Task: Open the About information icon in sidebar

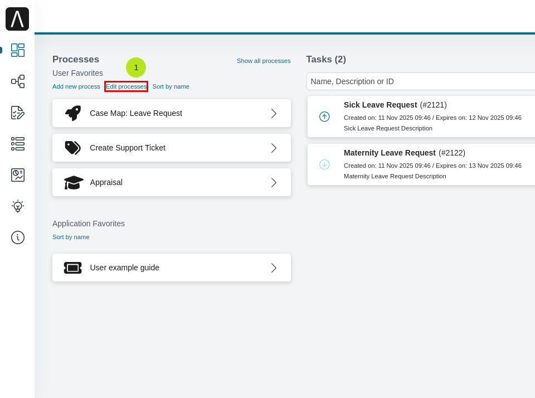Action: click(x=17, y=237)
